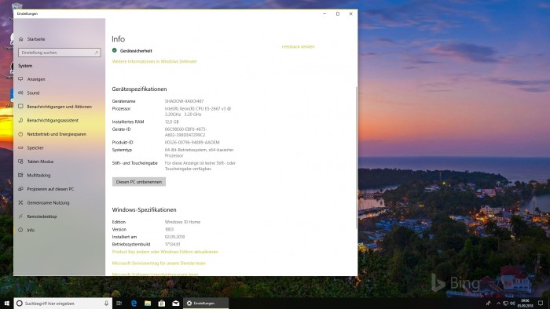Open Product Key ändern oder Windows-Edition aktualisieren
This screenshot has width=550, height=309.
165,252
